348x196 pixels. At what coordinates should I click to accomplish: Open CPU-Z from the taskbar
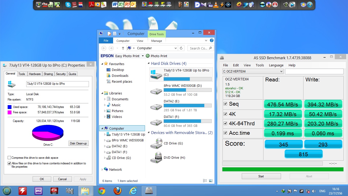click(x=38, y=191)
